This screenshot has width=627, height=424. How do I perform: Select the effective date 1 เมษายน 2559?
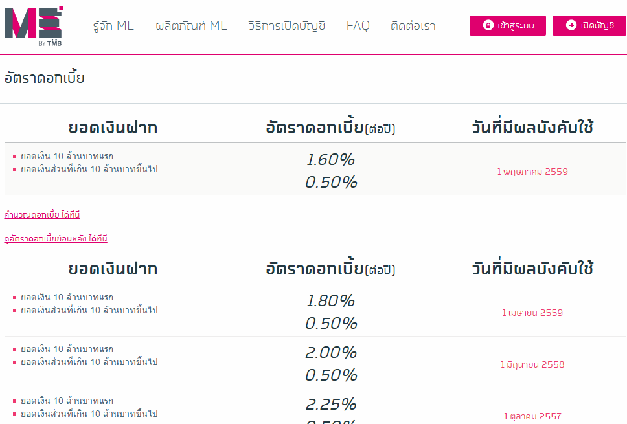[532, 313]
